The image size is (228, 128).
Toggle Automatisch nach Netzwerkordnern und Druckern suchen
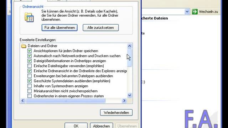30,56
